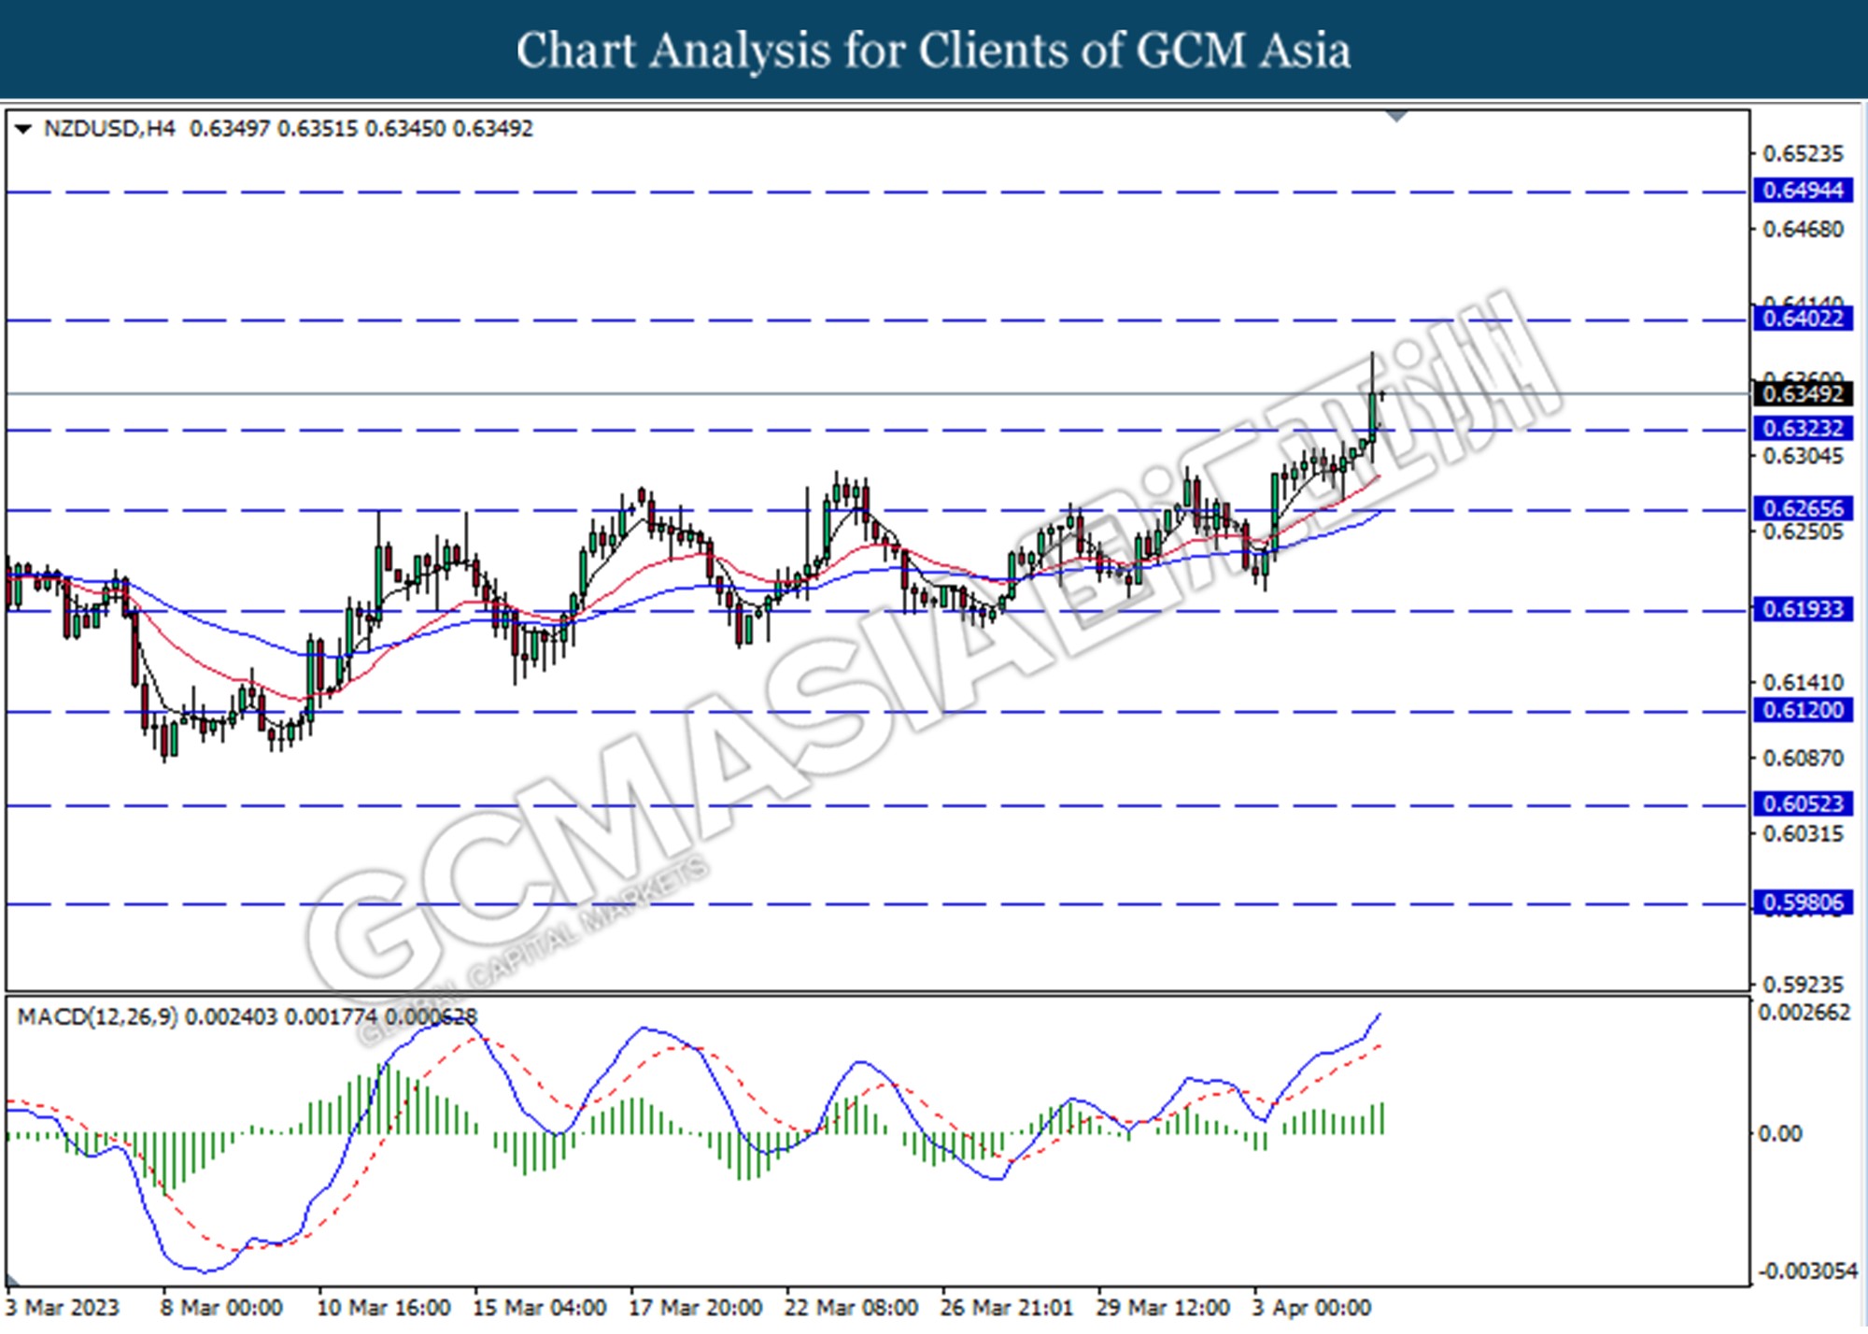Click the 17 Mar 20:00 time label
This screenshot has height=1334, width=1868.
coord(695,1307)
